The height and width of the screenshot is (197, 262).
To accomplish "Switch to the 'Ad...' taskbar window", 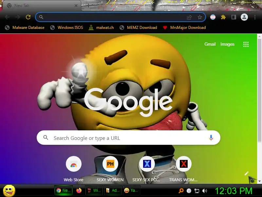I will (x=113, y=190).
